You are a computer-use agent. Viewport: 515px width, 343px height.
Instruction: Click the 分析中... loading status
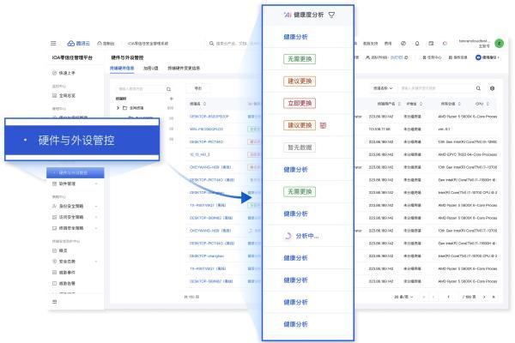coord(301,236)
